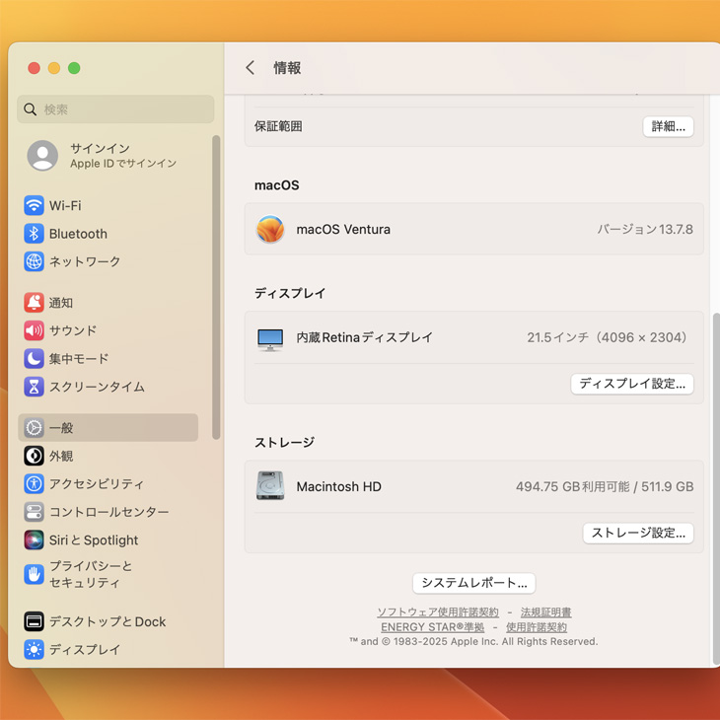Click the Macintosh HD drive icon
Viewport: 720px width, 720px height.
click(x=270, y=486)
